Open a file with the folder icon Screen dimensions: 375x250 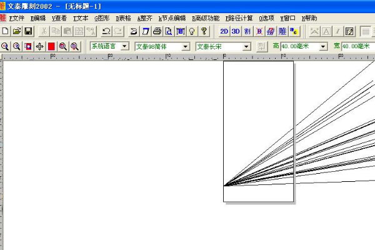pos(17,31)
